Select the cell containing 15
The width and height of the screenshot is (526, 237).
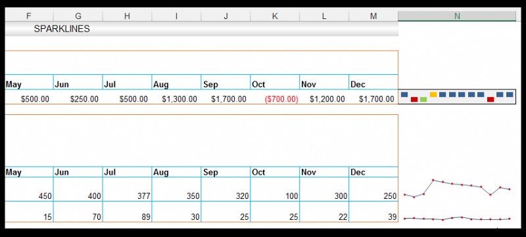29,211
